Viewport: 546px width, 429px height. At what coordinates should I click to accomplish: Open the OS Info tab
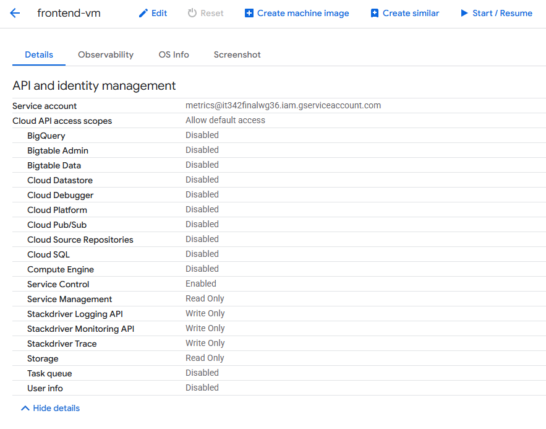174,54
